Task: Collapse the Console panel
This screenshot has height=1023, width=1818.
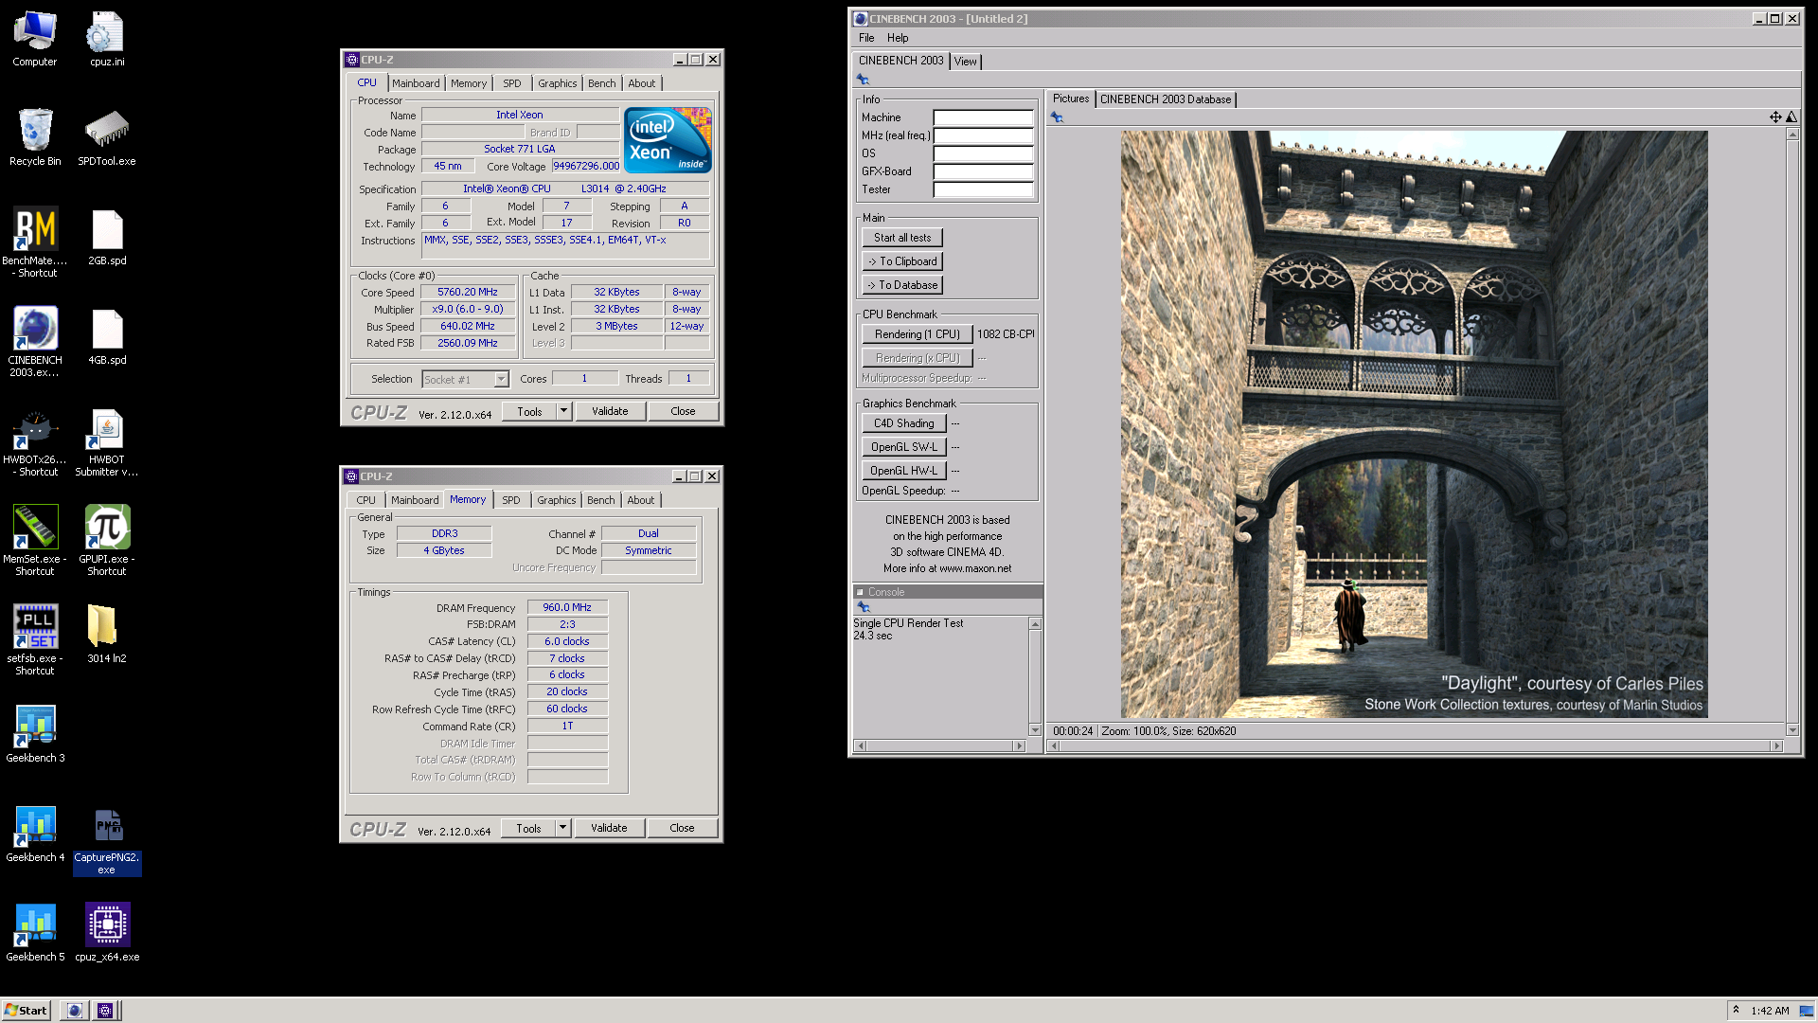Action: click(861, 592)
